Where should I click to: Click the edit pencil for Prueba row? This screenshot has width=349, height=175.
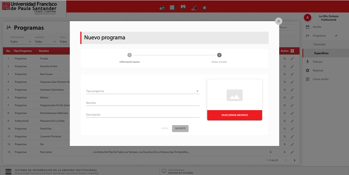(x=292, y=59)
